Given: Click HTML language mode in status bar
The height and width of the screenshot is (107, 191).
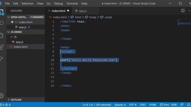Looking at the screenshot, I should tap(153, 105).
